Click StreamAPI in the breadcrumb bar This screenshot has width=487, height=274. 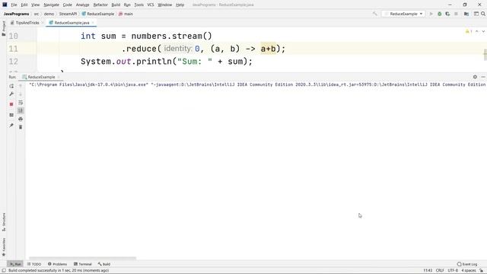tap(68, 14)
